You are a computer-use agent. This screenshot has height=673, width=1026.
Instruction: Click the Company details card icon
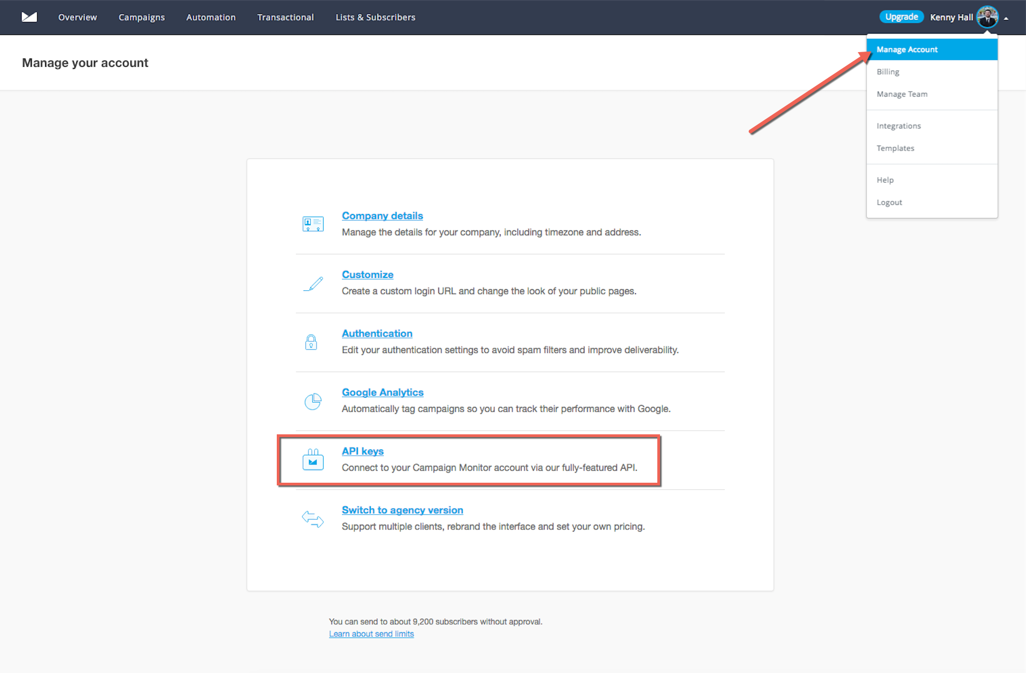(x=313, y=224)
